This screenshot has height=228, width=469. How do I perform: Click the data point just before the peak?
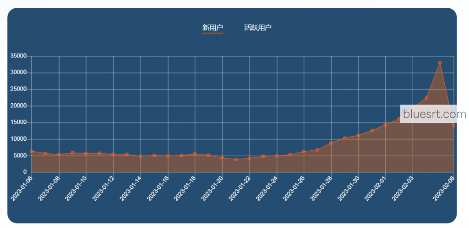(x=426, y=98)
